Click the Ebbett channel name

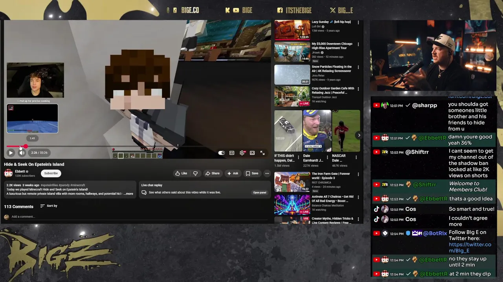(20, 171)
